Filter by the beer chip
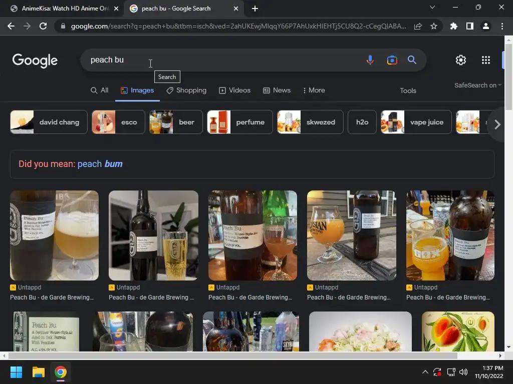Viewport: 513px width, 384px height. [x=176, y=122]
